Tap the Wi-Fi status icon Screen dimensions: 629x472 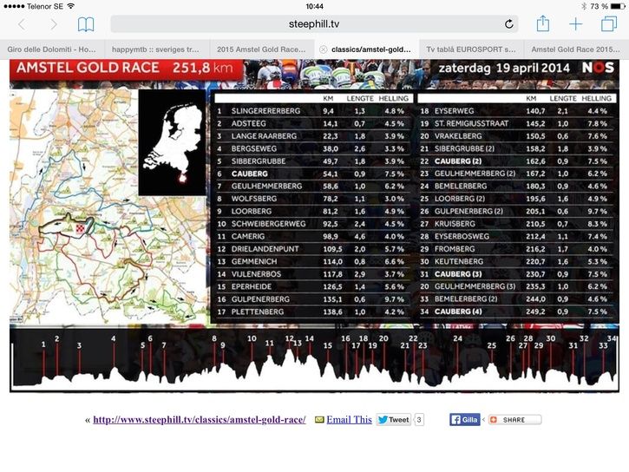71,6
